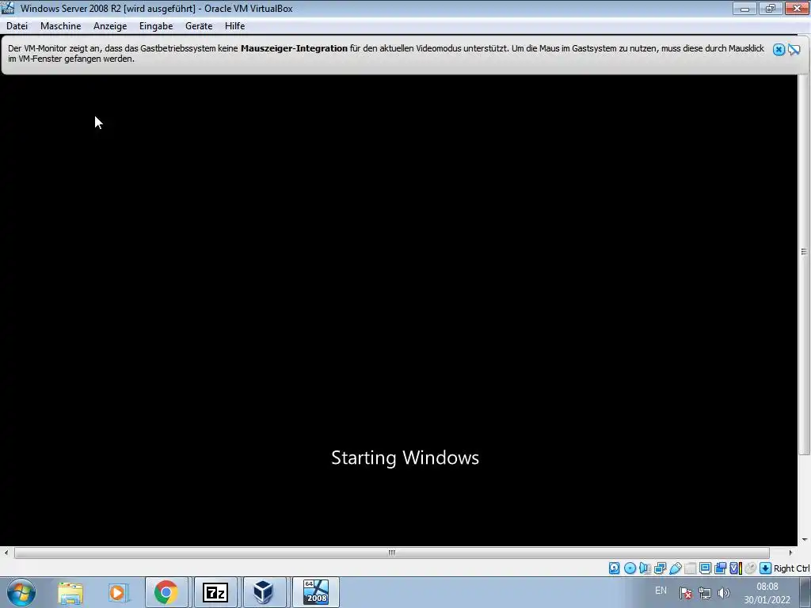Open the Hilfe menu
The image size is (811, 608).
tap(234, 26)
